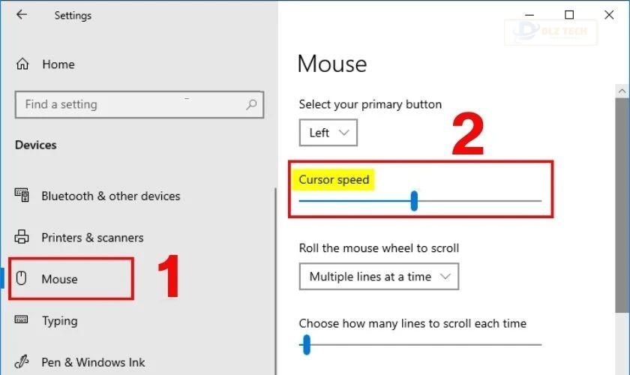Viewport: 630px width, 375px height.
Task: Click the back arrow in Settings
Action: click(21, 15)
